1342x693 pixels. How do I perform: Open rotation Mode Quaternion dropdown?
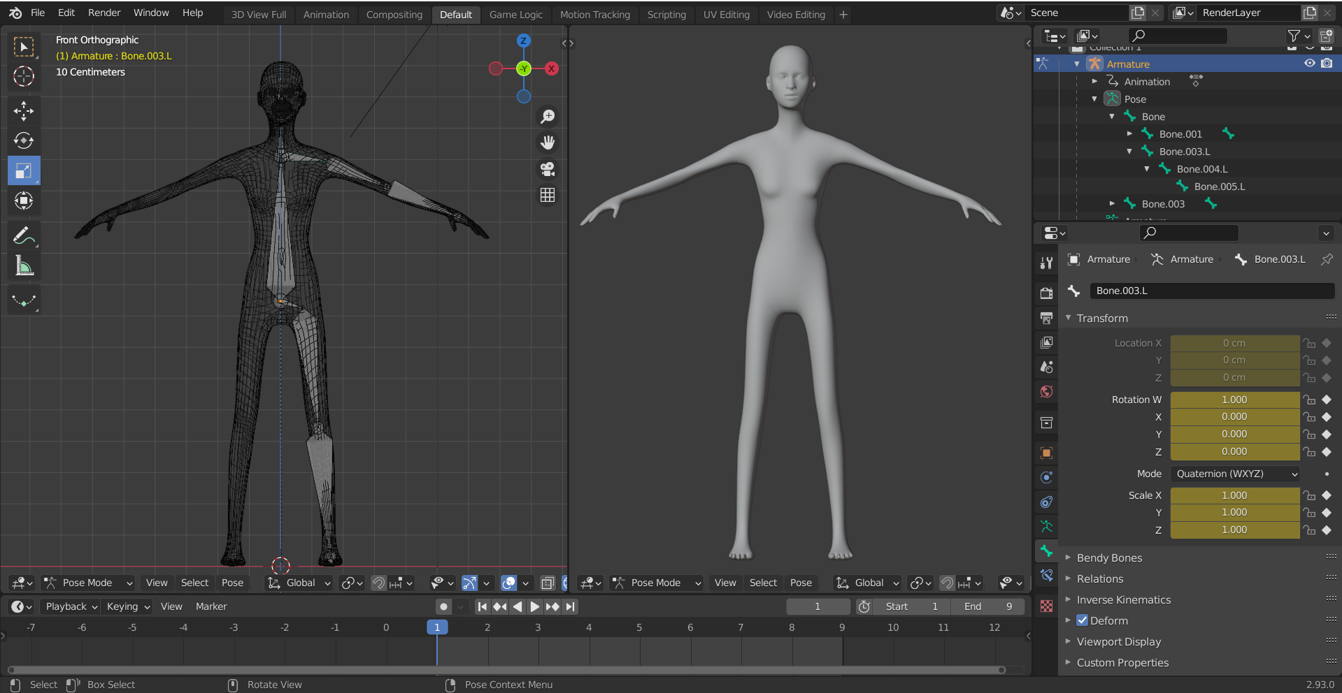1235,474
